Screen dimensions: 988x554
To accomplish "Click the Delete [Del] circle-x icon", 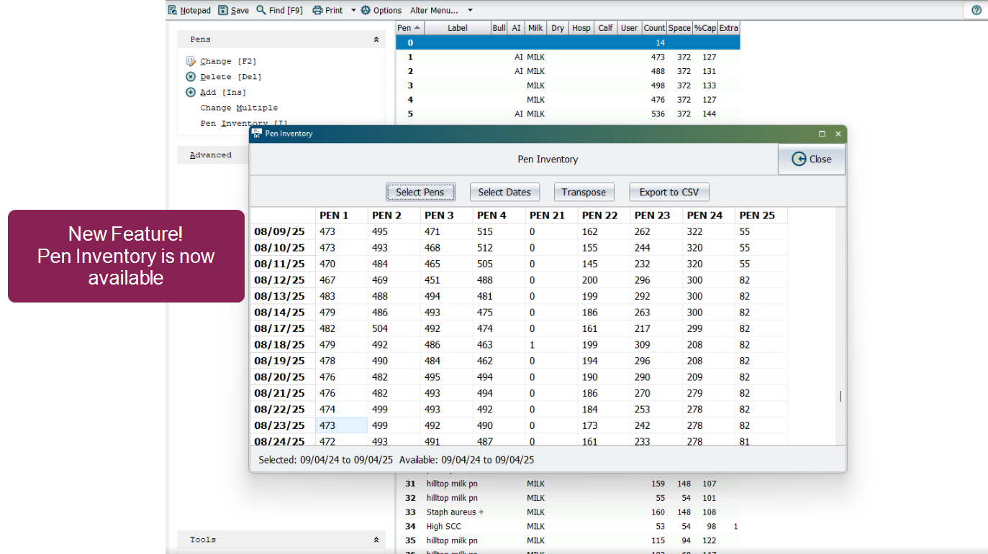I will coord(191,77).
